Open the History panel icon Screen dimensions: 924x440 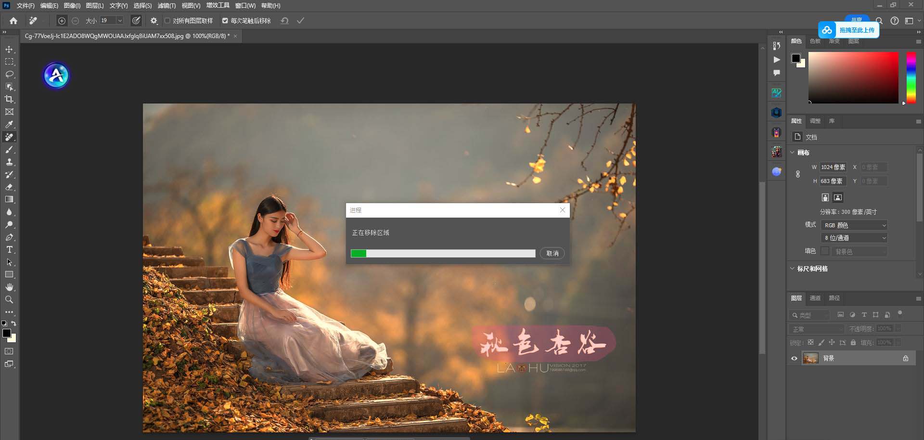point(776,46)
